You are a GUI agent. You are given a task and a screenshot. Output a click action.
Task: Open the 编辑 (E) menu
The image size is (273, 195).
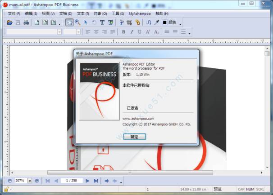31,13
